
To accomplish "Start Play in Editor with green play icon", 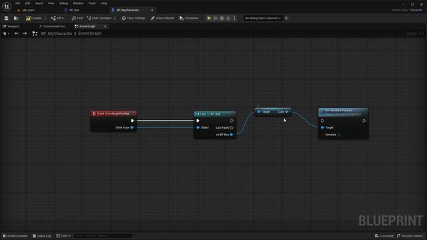I will click(x=209, y=18).
